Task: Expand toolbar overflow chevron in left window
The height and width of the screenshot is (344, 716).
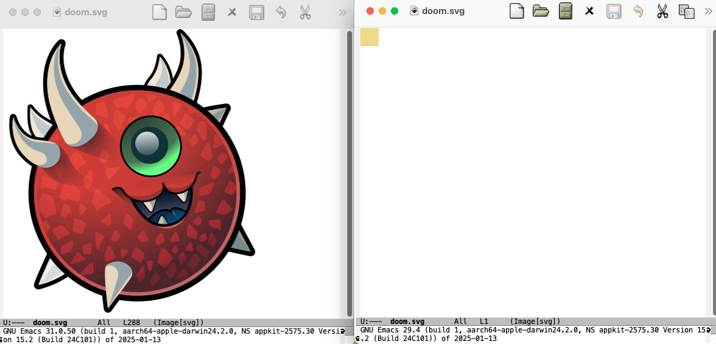Action: point(342,13)
